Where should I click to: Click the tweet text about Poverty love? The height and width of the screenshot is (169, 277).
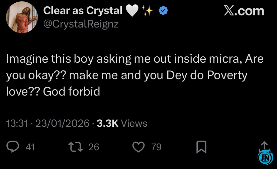[134, 75]
